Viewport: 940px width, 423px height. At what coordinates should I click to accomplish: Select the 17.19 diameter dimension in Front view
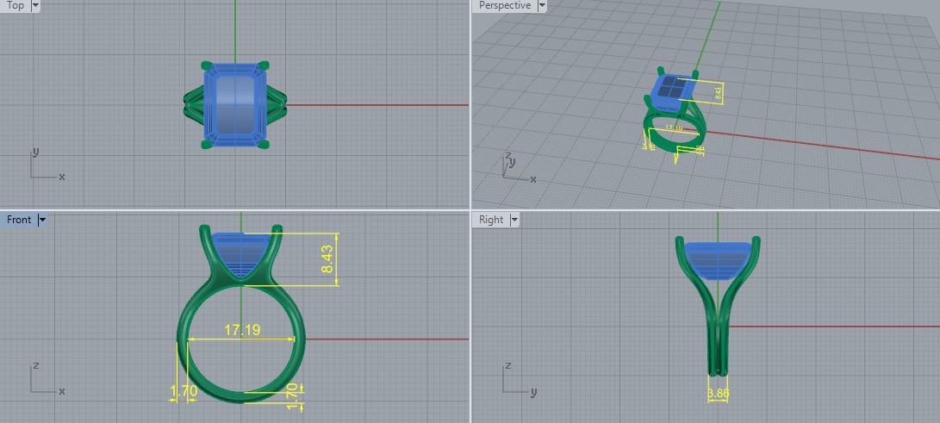click(x=242, y=330)
